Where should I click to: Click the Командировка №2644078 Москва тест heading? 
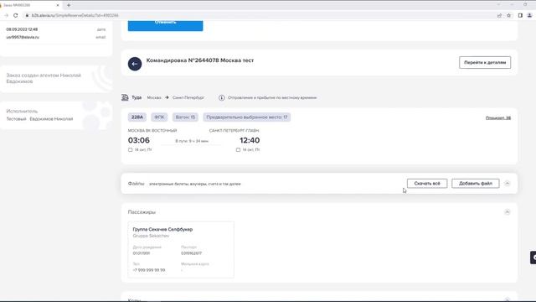click(x=200, y=60)
